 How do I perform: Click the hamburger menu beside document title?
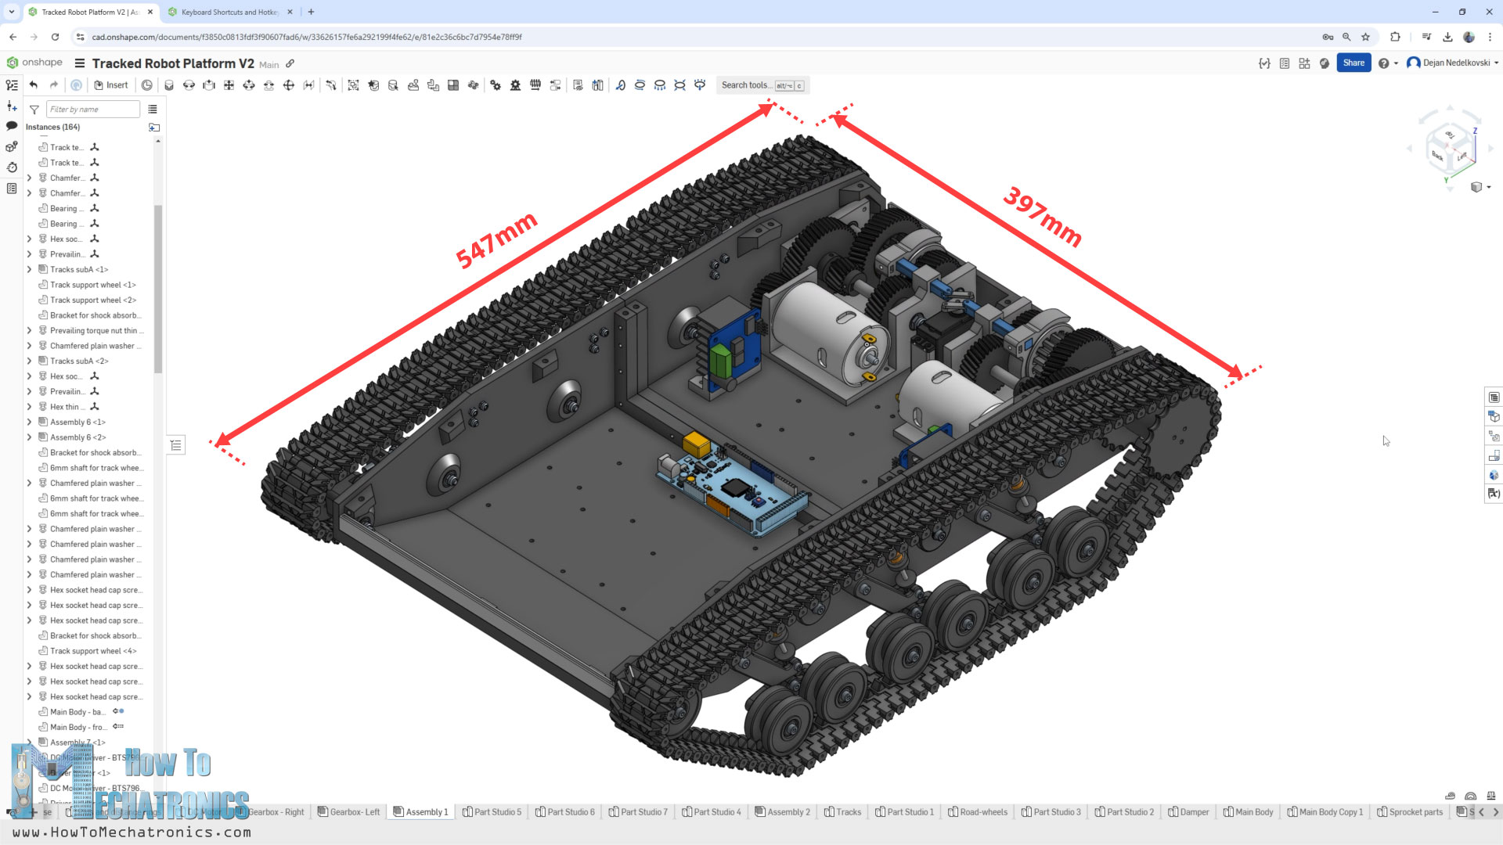coord(79,63)
